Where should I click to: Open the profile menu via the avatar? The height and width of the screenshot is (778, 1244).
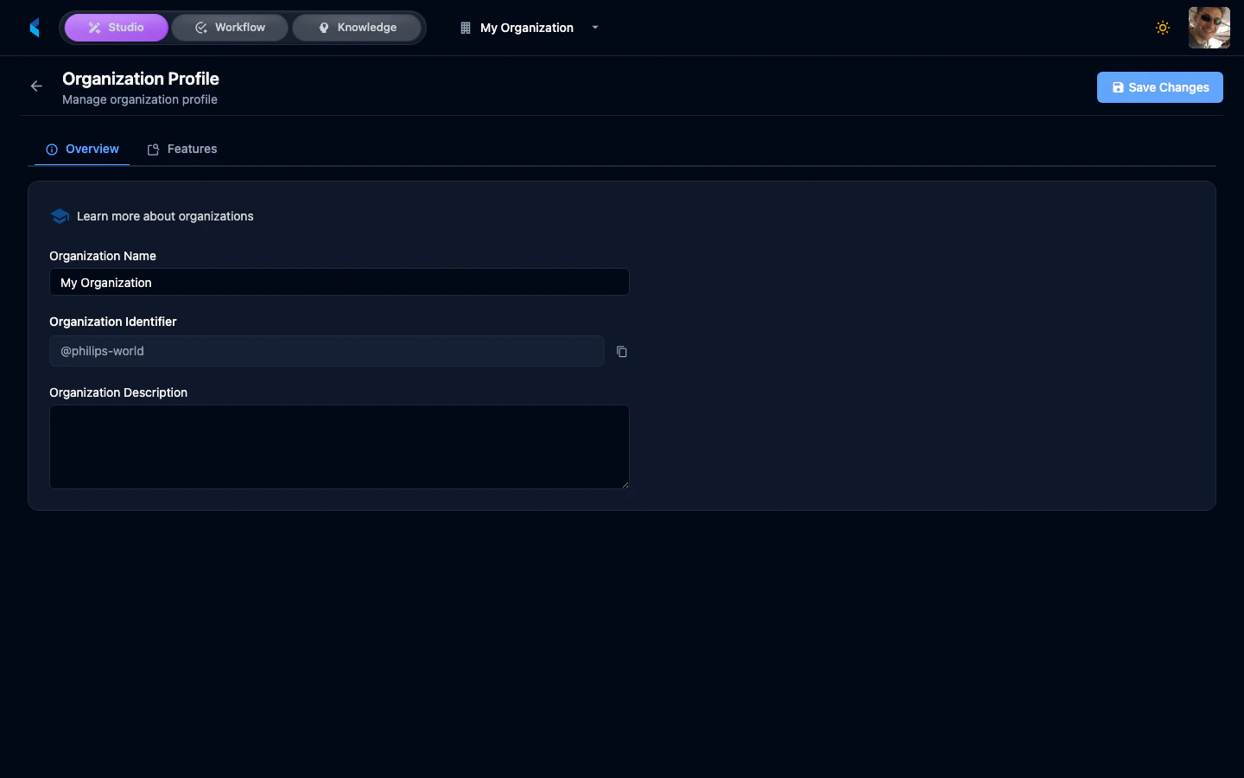(1209, 28)
